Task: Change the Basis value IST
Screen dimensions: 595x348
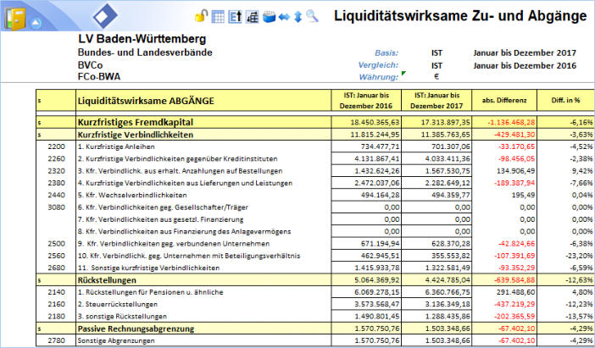Action: pyautogui.click(x=437, y=52)
